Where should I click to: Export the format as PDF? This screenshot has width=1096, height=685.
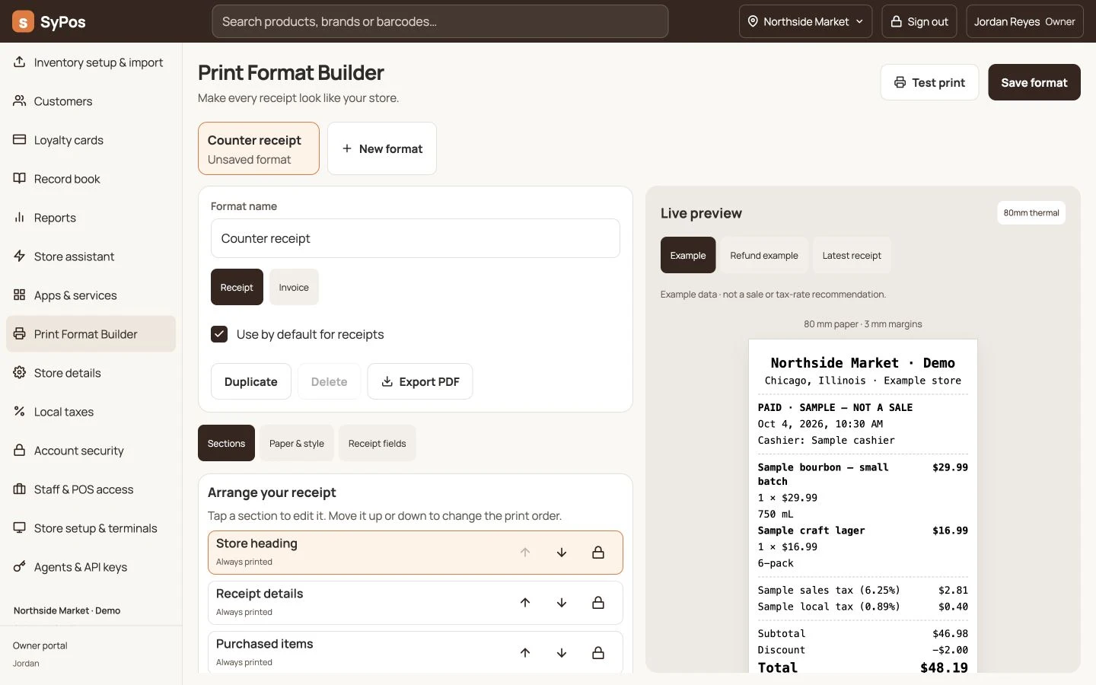[x=420, y=381]
